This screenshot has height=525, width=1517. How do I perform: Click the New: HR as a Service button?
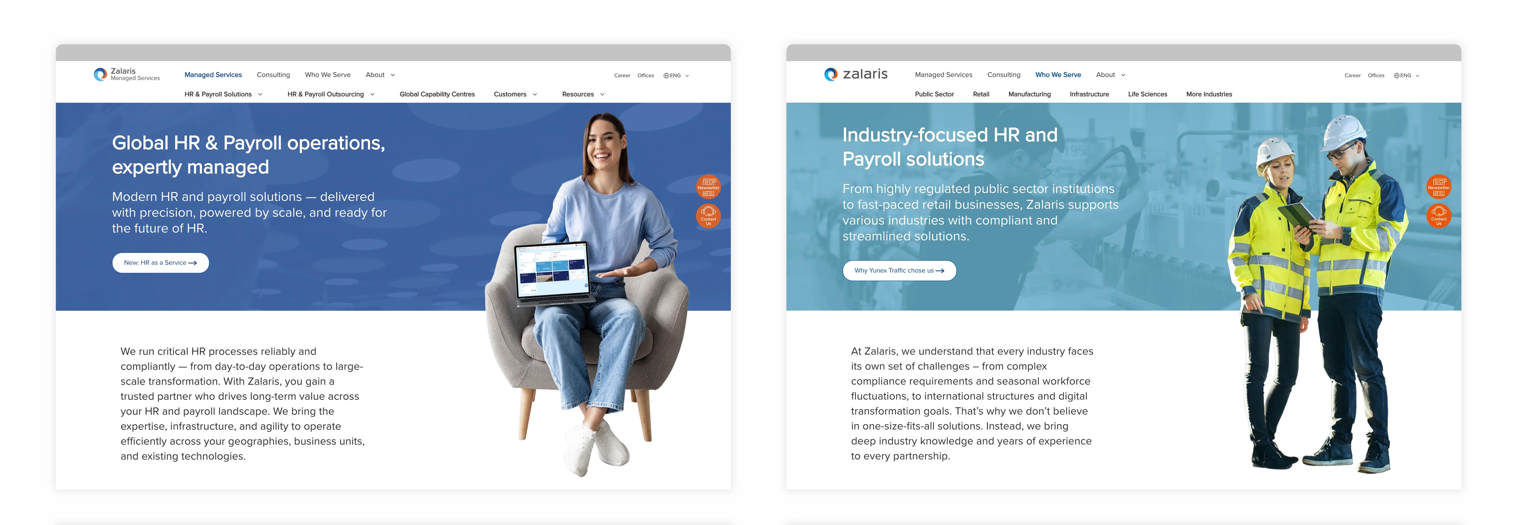point(160,262)
